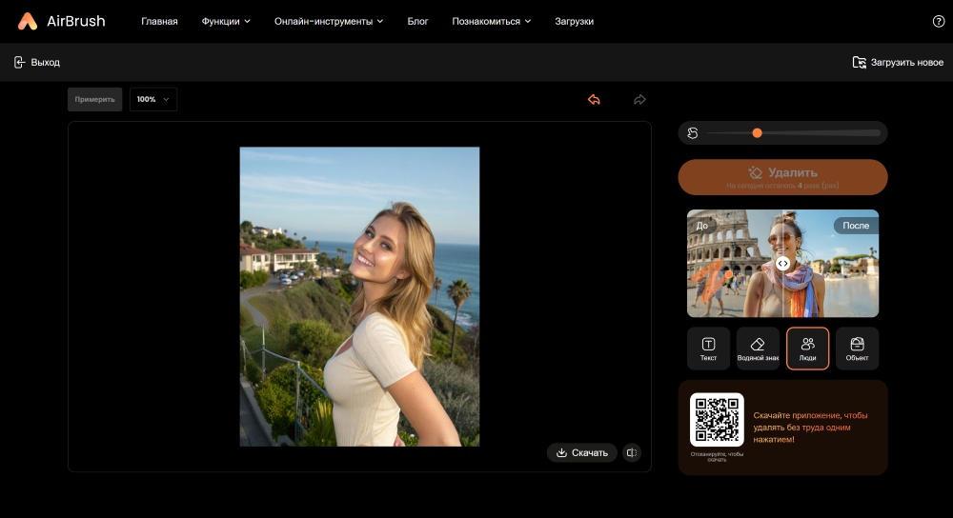This screenshot has height=518, width=953.
Task: Open help question mark icon
Action: 938,21
